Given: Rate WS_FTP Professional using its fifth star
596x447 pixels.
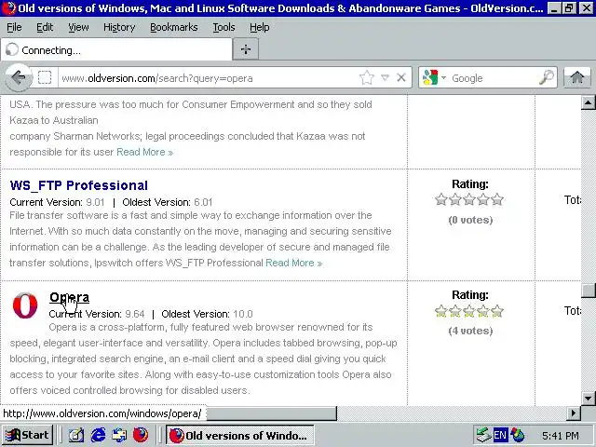Looking at the screenshot, I should click(497, 199).
